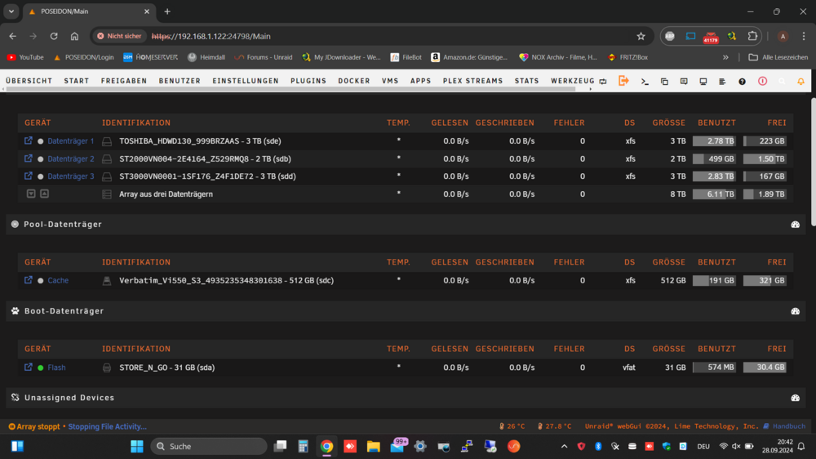The height and width of the screenshot is (459, 816).
Task: Open the Chrome icon in the taskbar
Action: point(327,447)
